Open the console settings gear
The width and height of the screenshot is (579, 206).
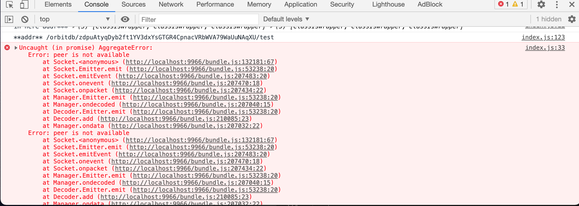coord(572,19)
